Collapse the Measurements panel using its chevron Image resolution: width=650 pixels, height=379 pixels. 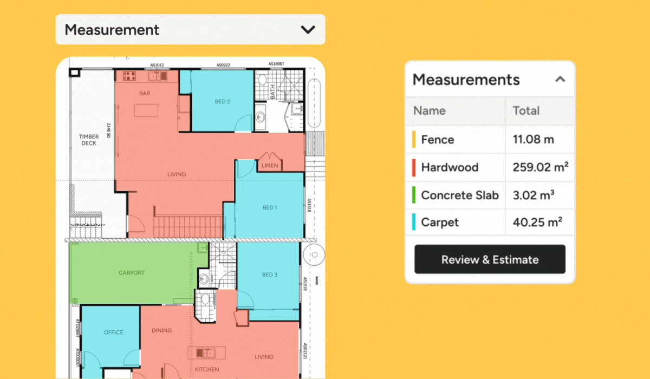[560, 80]
